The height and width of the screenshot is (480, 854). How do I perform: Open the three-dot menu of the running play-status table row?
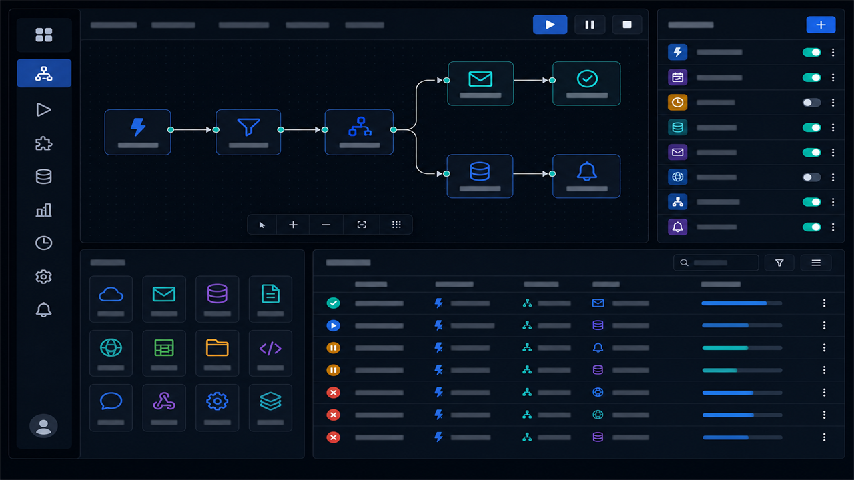(x=825, y=325)
